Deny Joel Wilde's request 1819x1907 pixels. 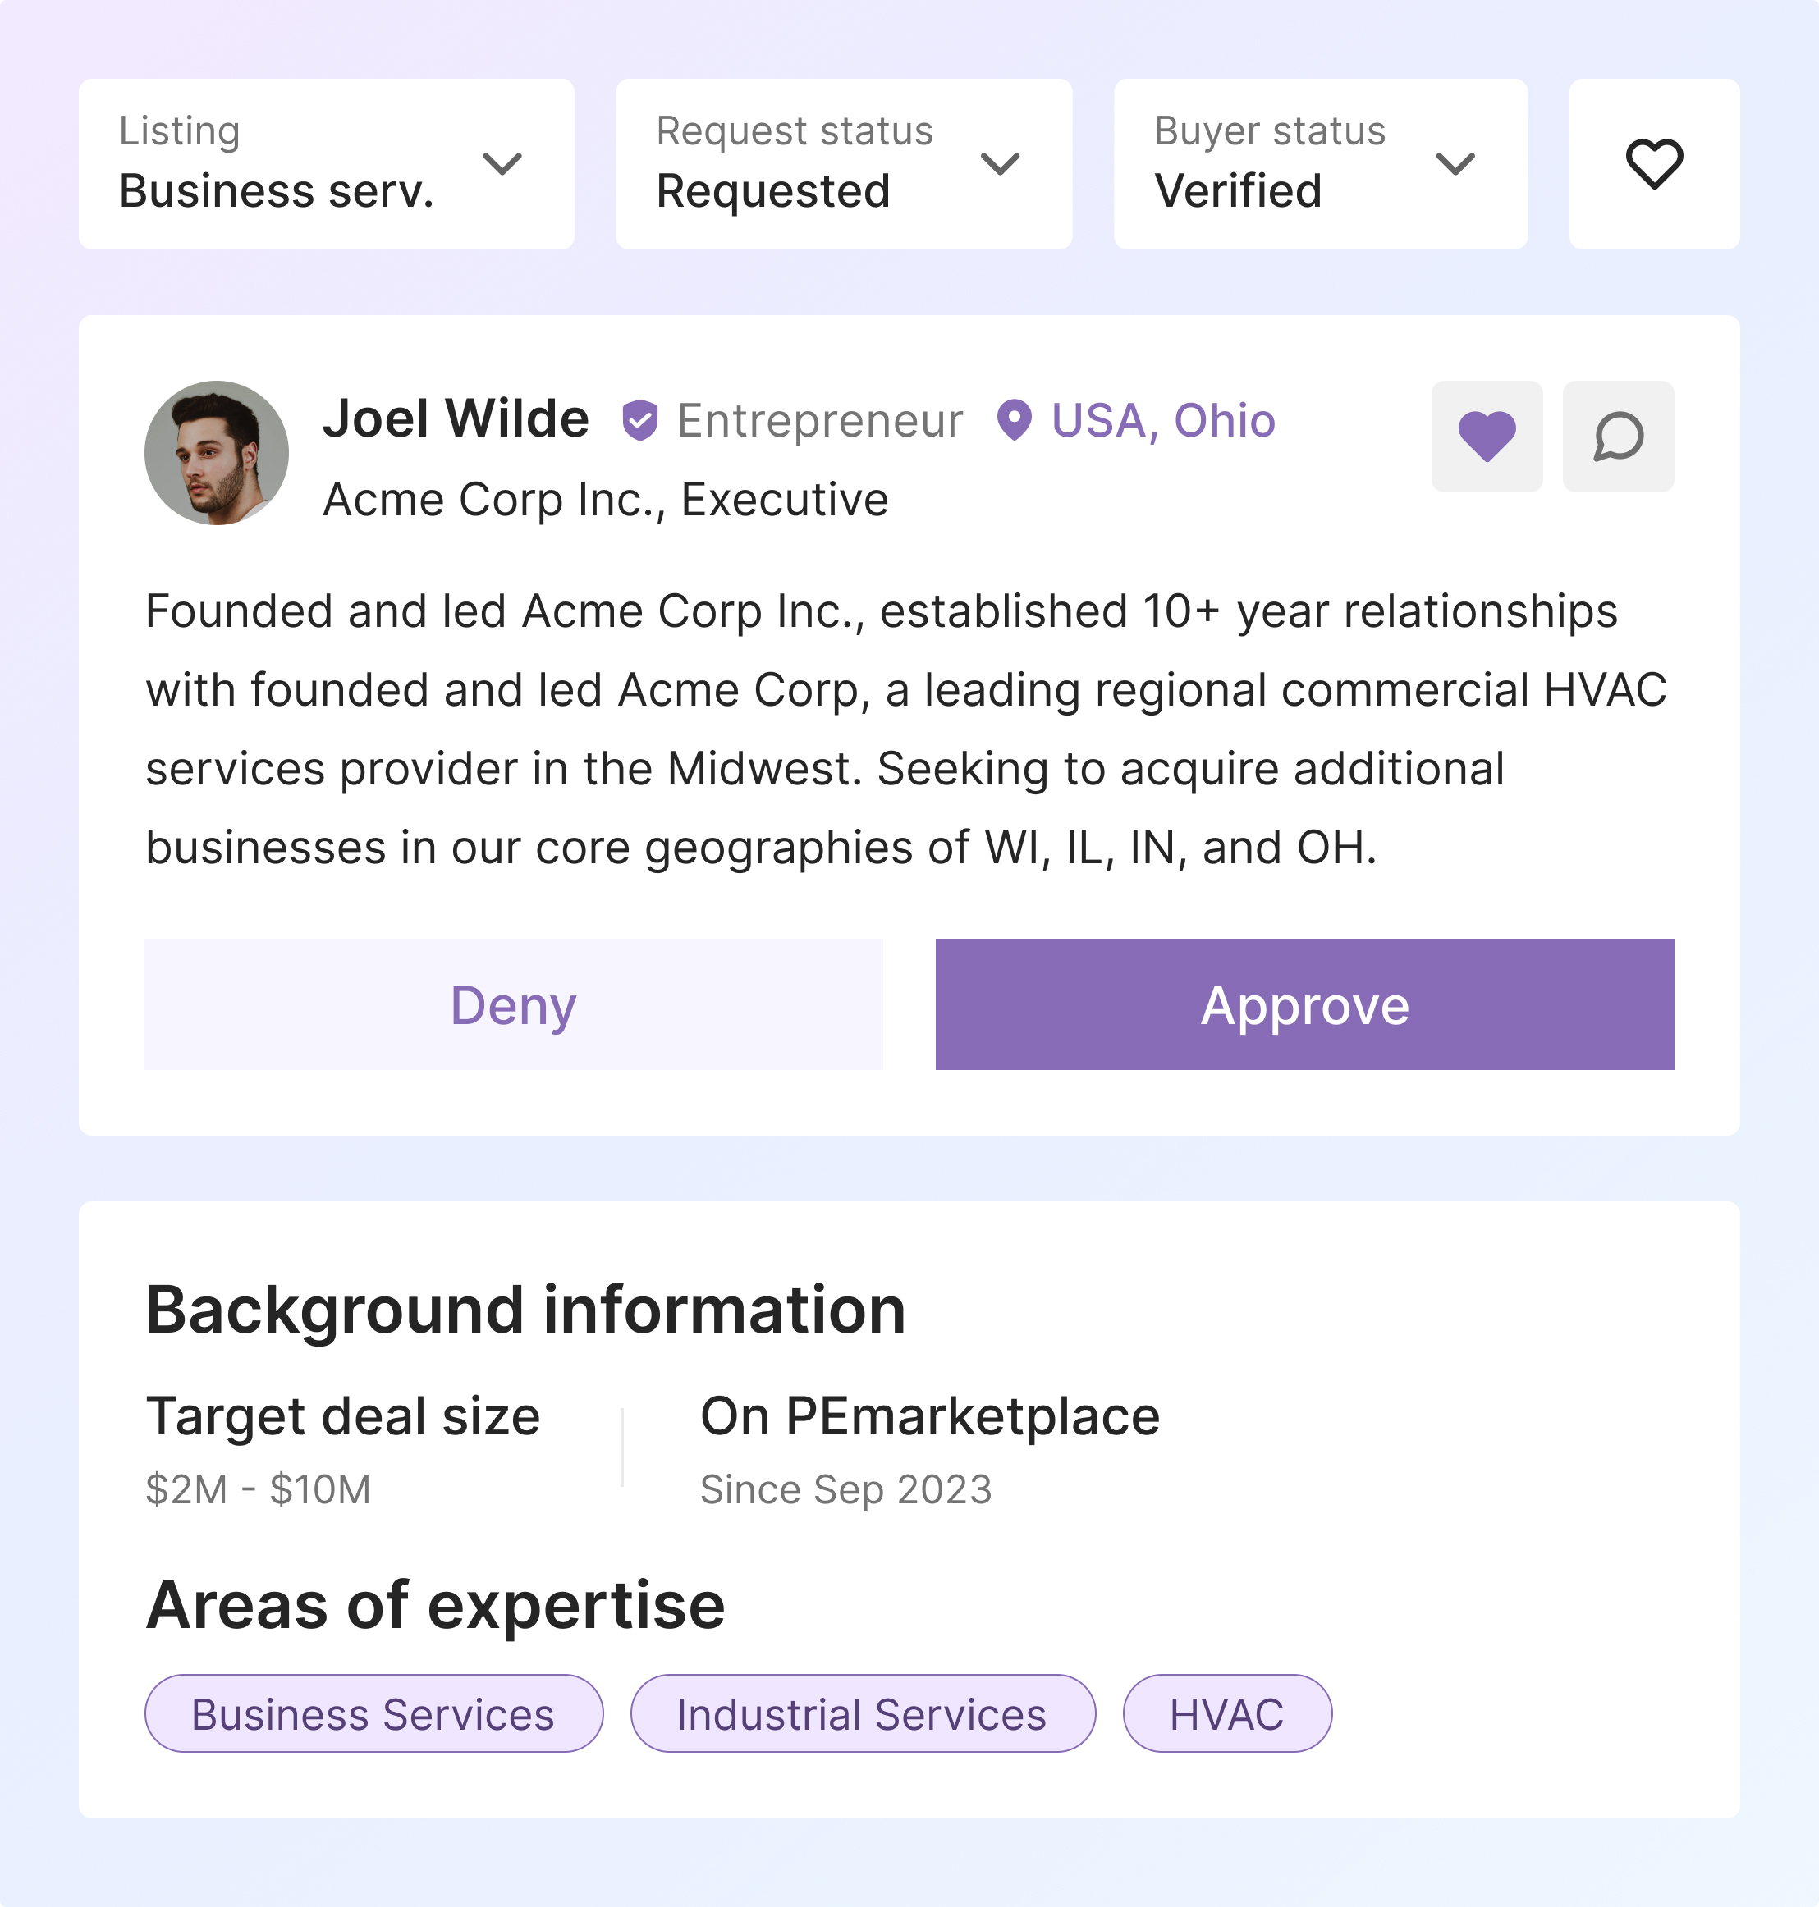[513, 1004]
